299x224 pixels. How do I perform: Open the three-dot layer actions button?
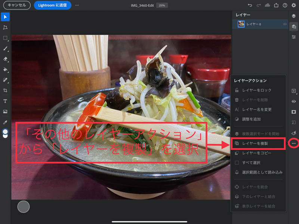coord(294,143)
